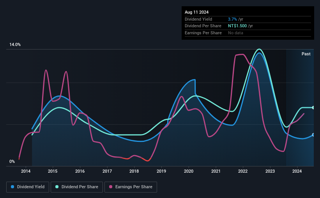Click the 2021 x-axis label

click(x=216, y=171)
